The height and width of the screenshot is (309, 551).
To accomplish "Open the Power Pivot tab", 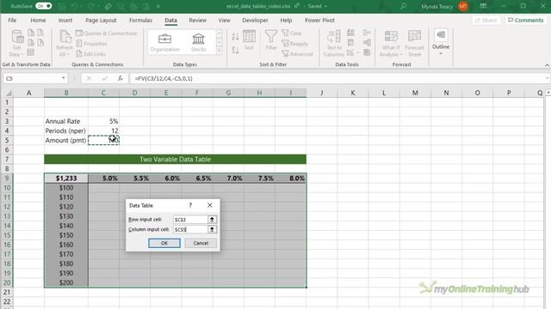I will 319,21.
